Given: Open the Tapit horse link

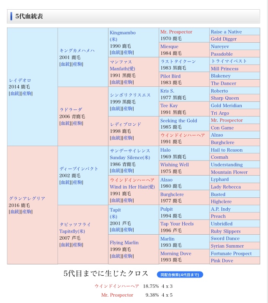Looking at the screenshot, I should (115, 210).
